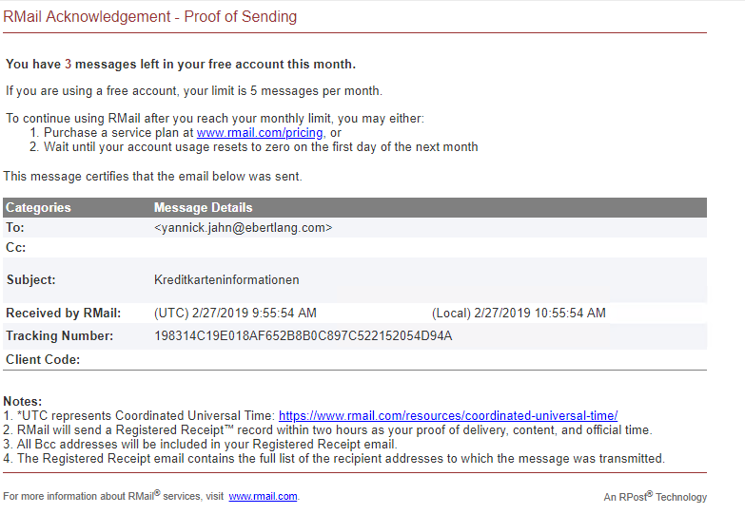This screenshot has width=745, height=514.
Task: Click the Tracking Number: label
Action: pyautogui.click(x=59, y=336)
